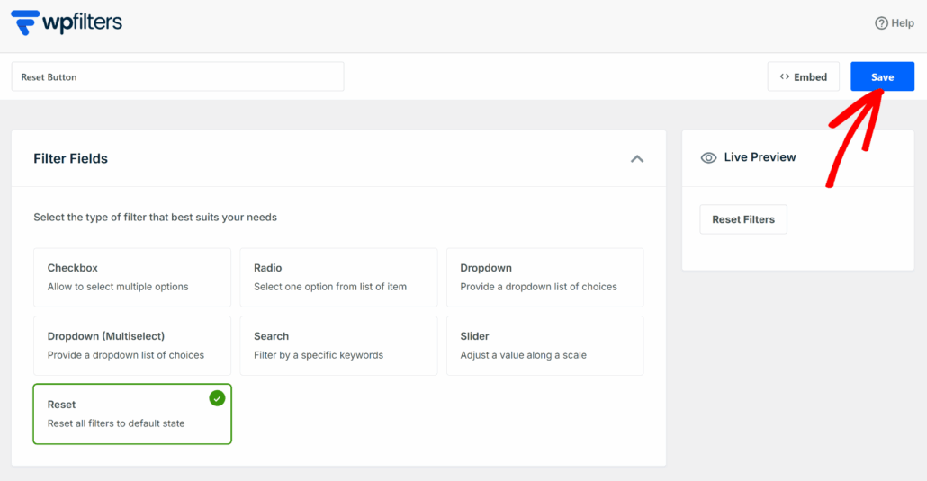This screenshot has width=927, height=481.
Task: Click Reset Filters button in Live Preview
Action: (743, 219)
